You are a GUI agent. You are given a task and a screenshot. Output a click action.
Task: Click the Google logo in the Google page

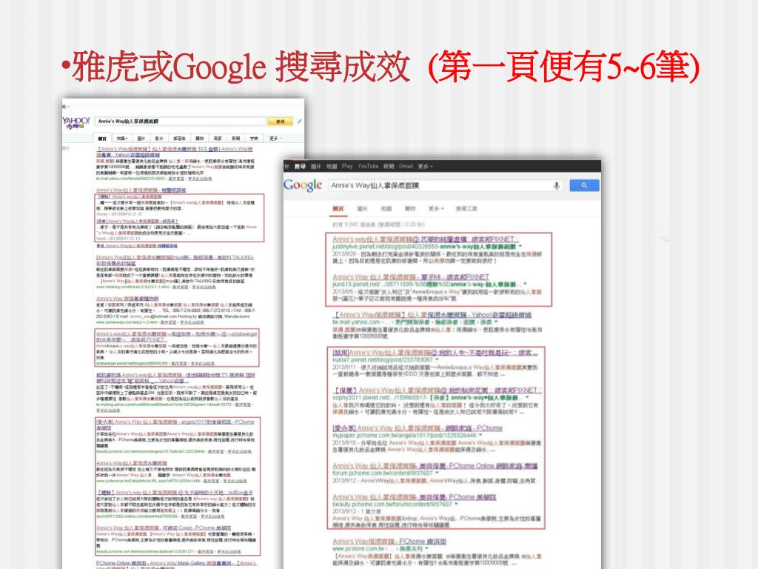tap(303, 184)
